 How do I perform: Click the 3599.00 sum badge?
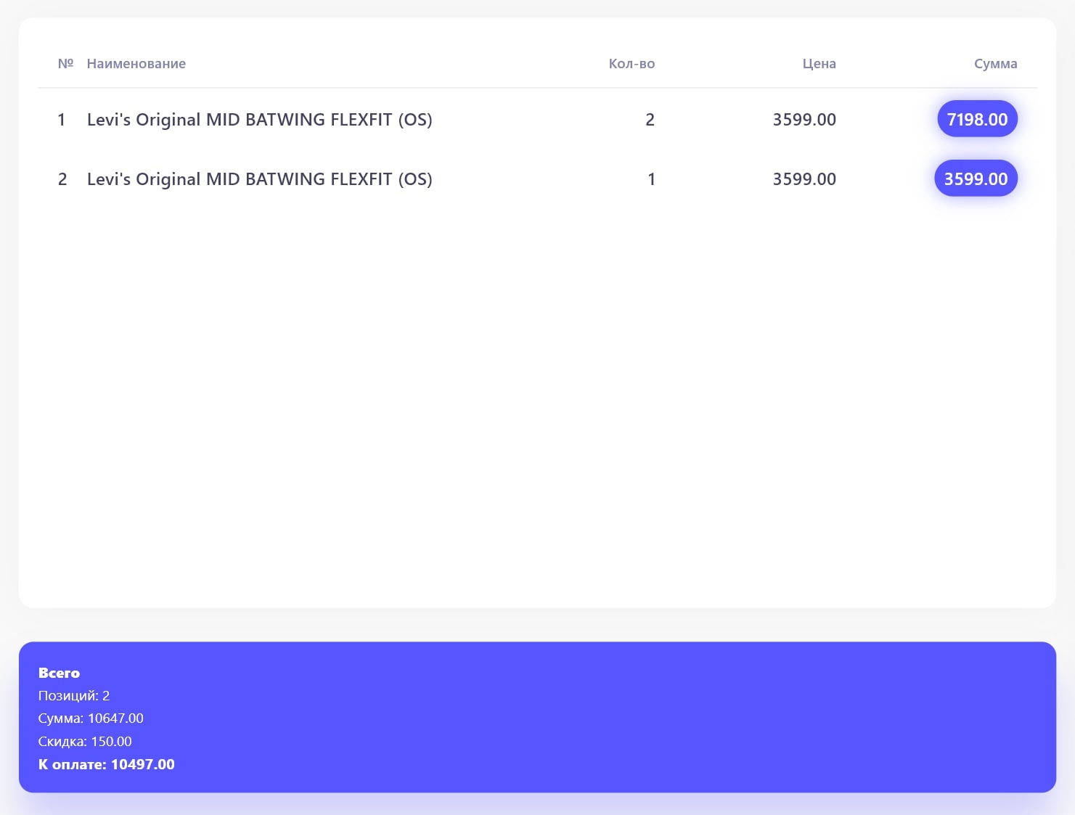(975, 179)
